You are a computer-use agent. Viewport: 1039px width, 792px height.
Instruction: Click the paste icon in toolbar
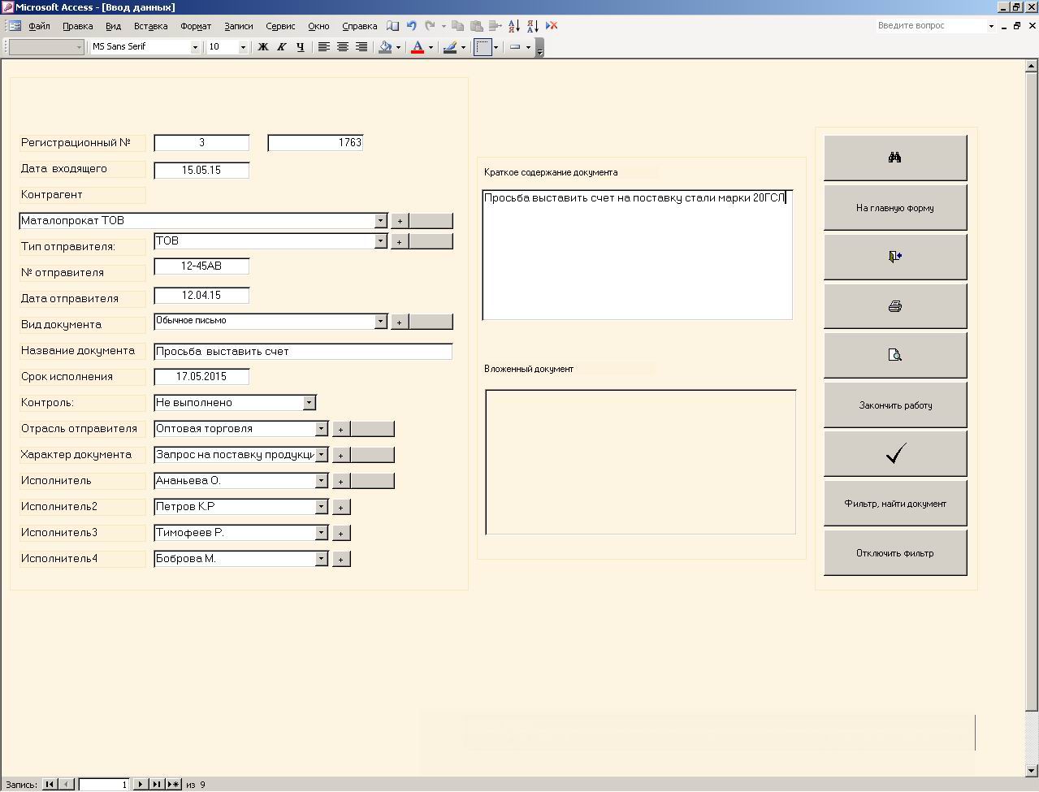(x=477, y=26)
